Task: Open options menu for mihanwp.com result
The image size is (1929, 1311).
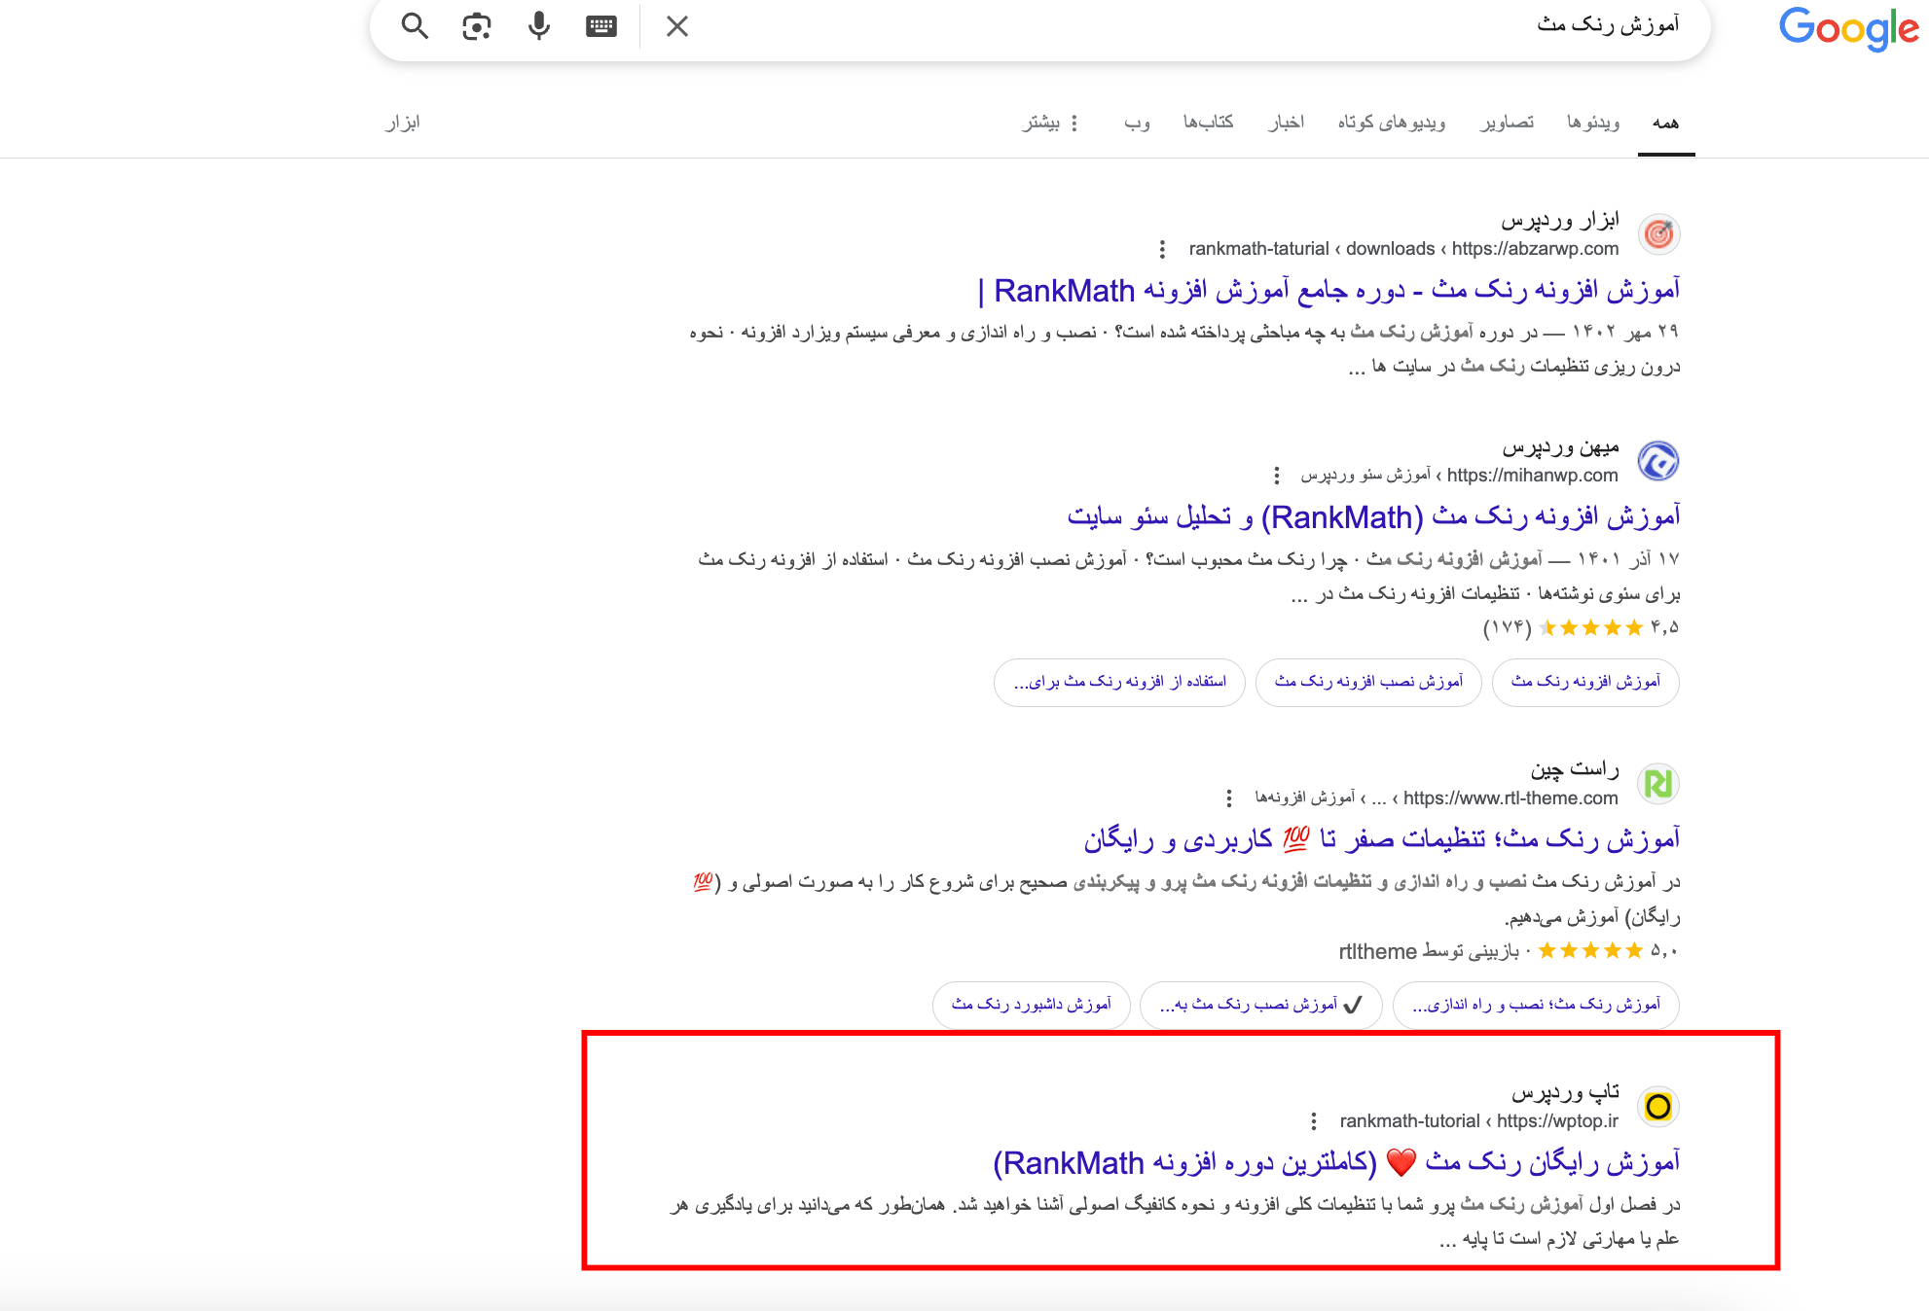Action: tap(1276, 476)
